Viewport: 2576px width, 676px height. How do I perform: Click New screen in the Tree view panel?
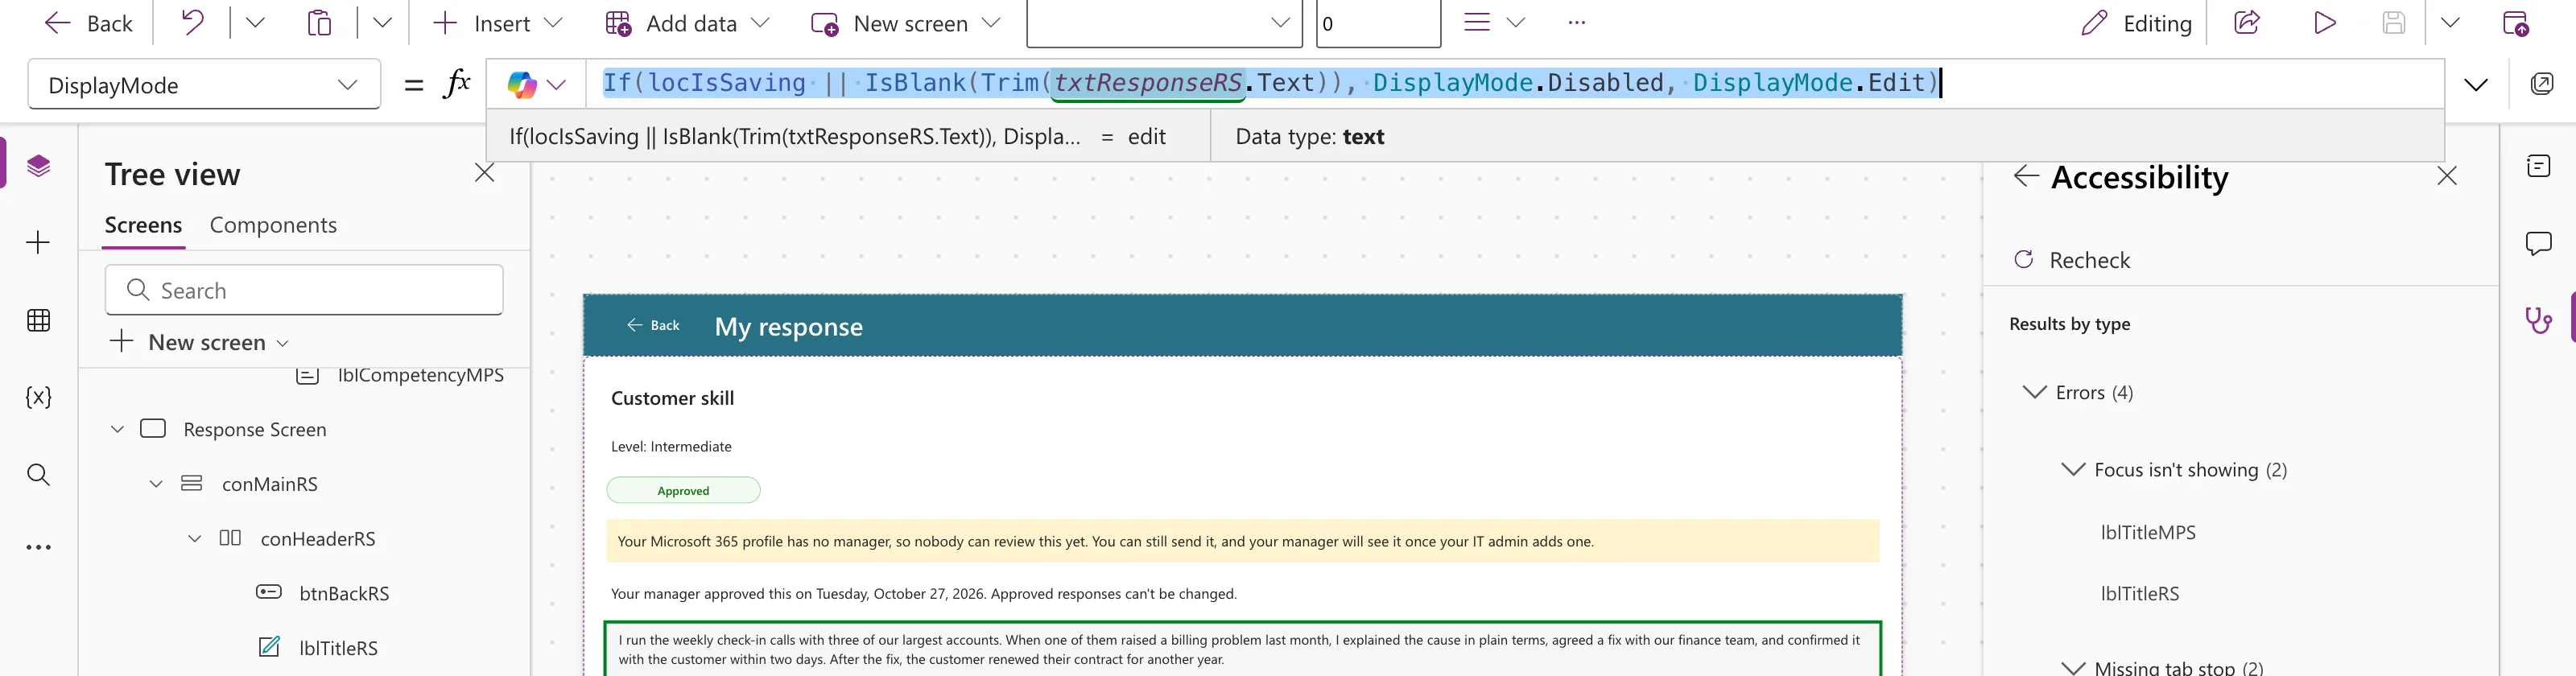(x=199, y=342)
